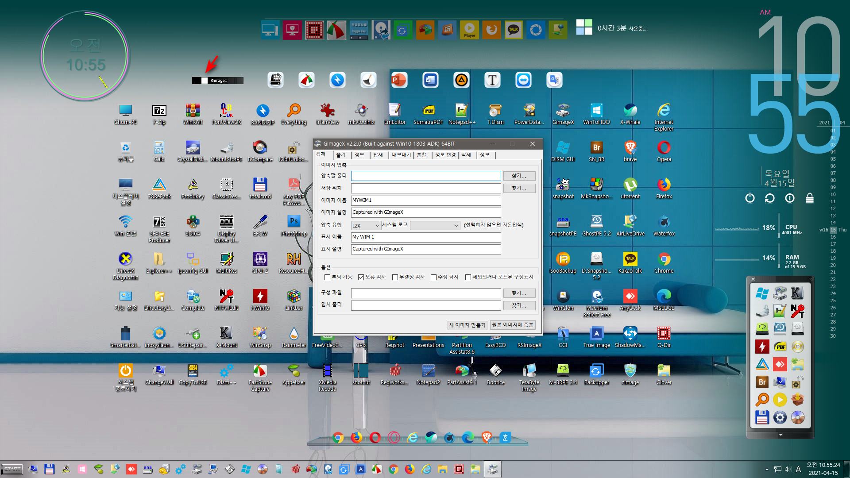Click the 이미지 이름 field containing MYWIM1

pos(426,200)
